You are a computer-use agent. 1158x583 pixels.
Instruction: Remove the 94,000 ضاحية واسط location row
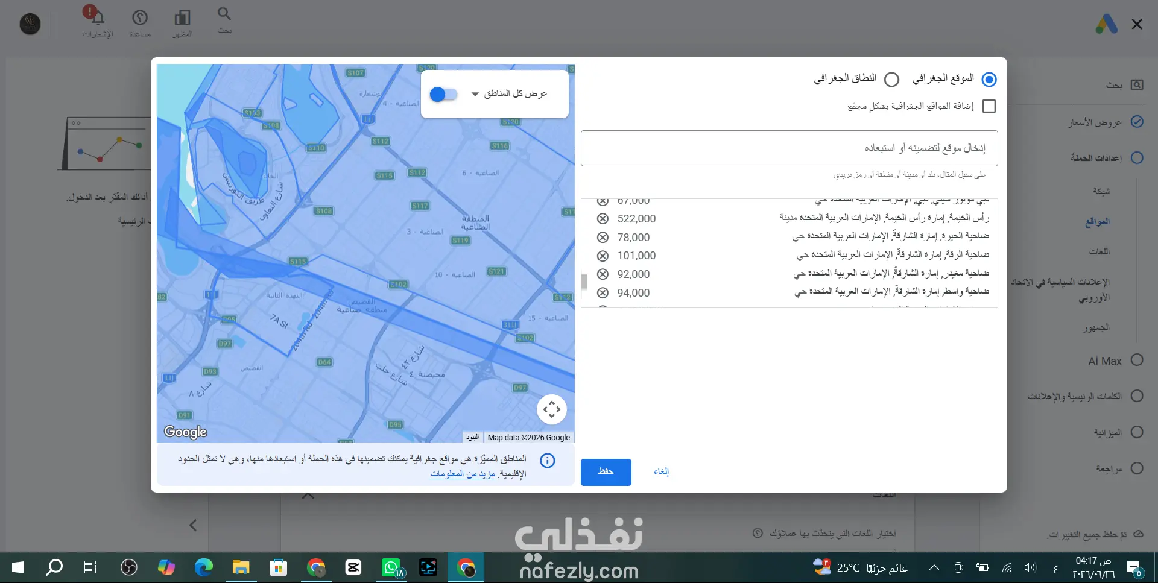(603, 293)
